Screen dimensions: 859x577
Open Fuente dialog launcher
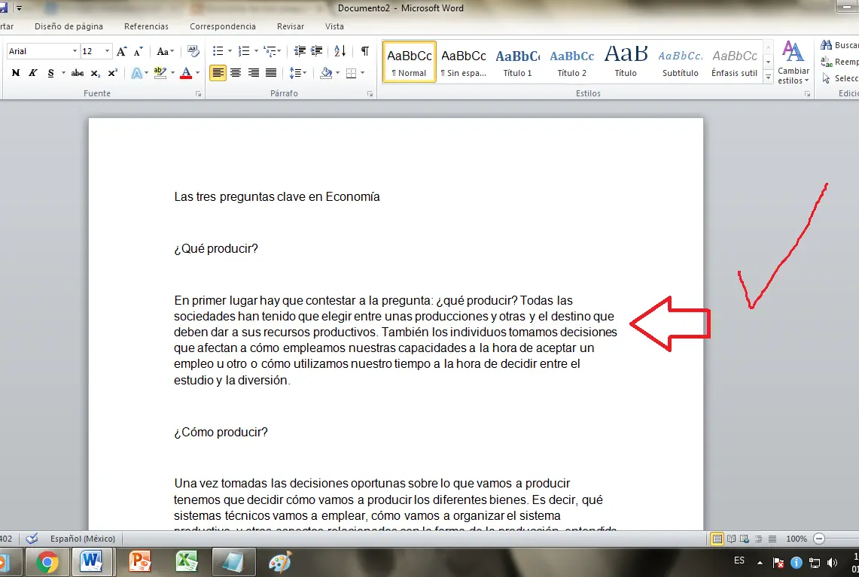coord(198,94)
